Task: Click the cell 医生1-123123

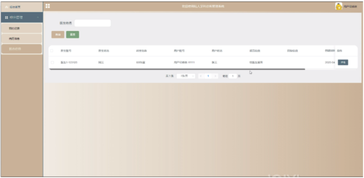Action: point(69,63)
